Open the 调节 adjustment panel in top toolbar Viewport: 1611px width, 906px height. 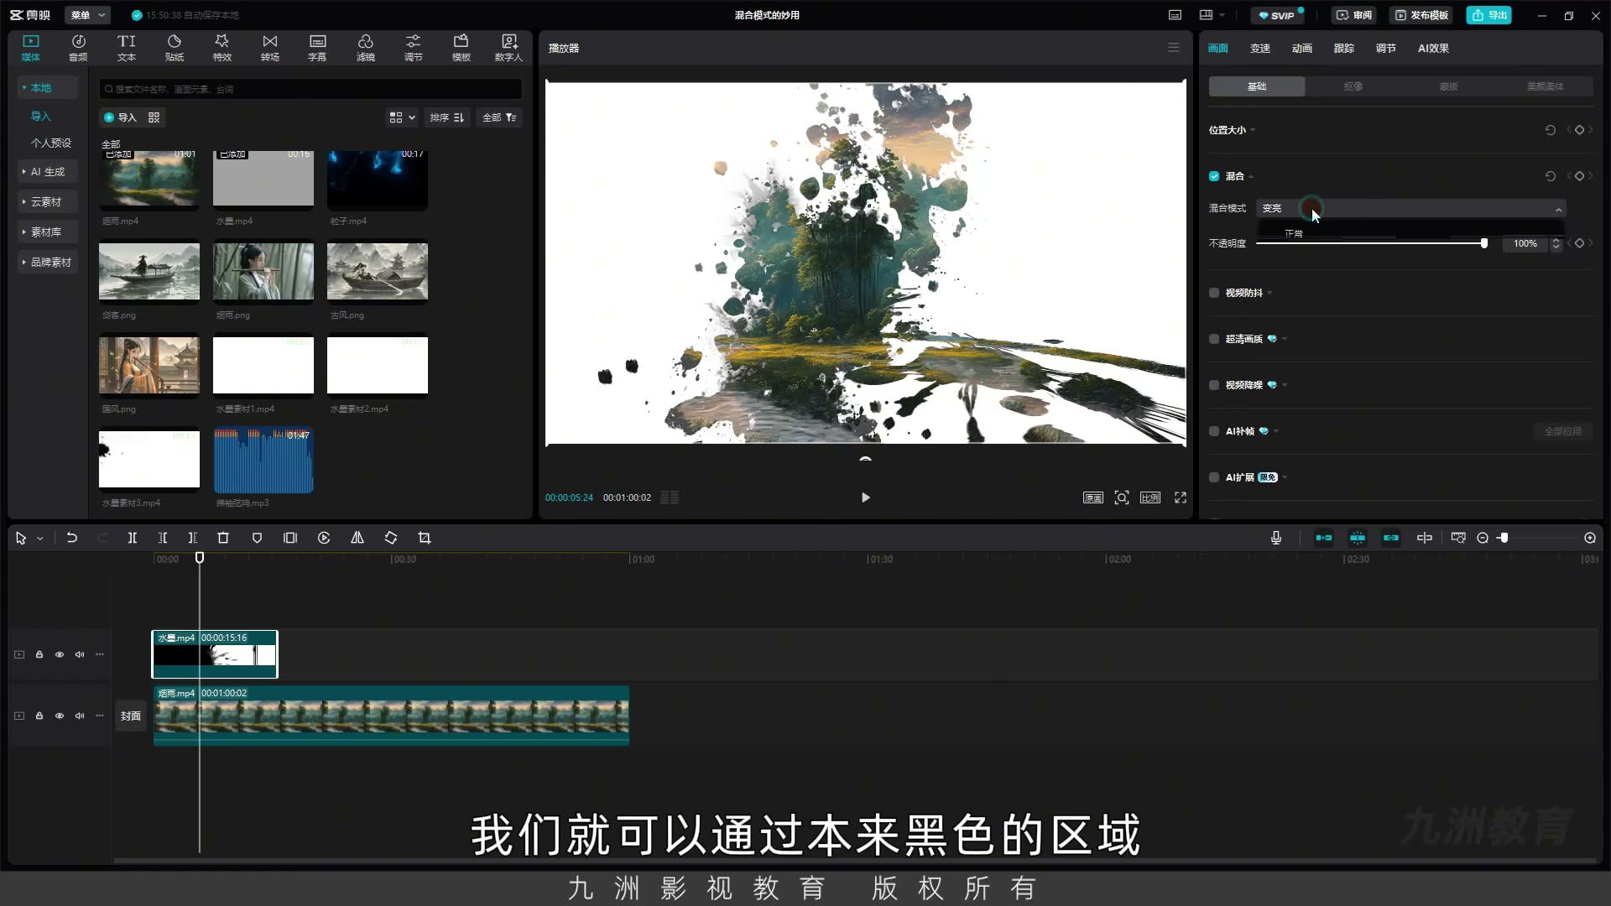(413, 48)
